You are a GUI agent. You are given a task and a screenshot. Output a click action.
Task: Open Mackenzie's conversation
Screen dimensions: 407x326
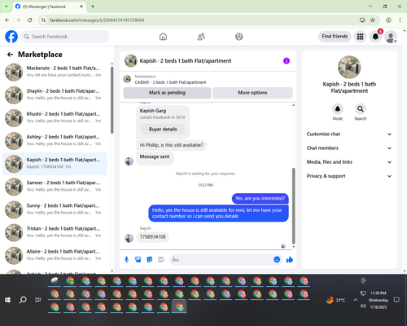[x=55, y=72]
